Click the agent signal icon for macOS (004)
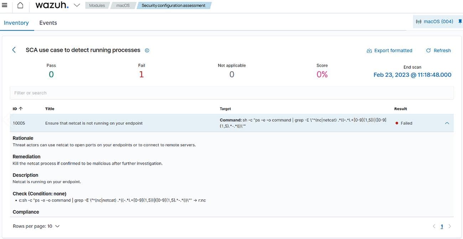The width and height of the screenshot is (463, 239). tap(418, 22)
